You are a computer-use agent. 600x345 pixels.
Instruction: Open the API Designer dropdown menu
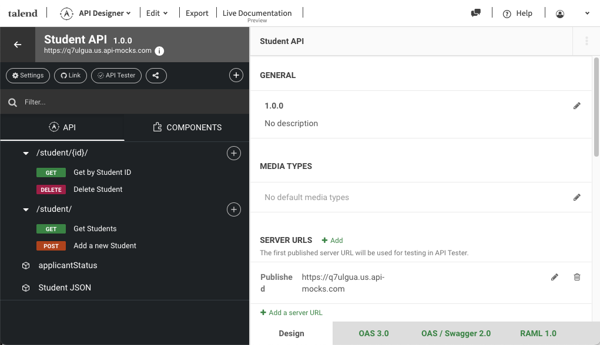pos(105,13)
